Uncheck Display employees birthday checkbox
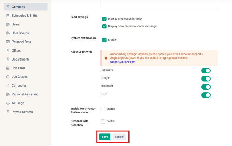Image resolution: width=232 pixels, height=146 pixels. (x=104, y=19)
